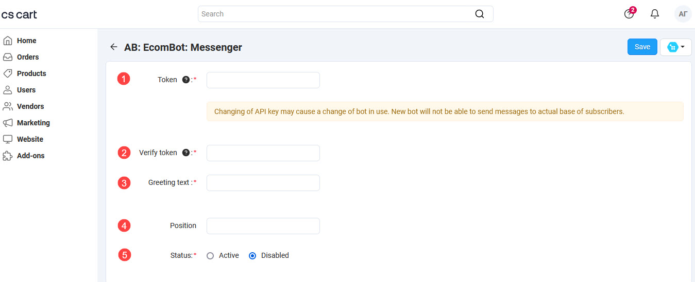Open the Website menu item
Viewport: 695px width, 282px height.
pos(30,139)
